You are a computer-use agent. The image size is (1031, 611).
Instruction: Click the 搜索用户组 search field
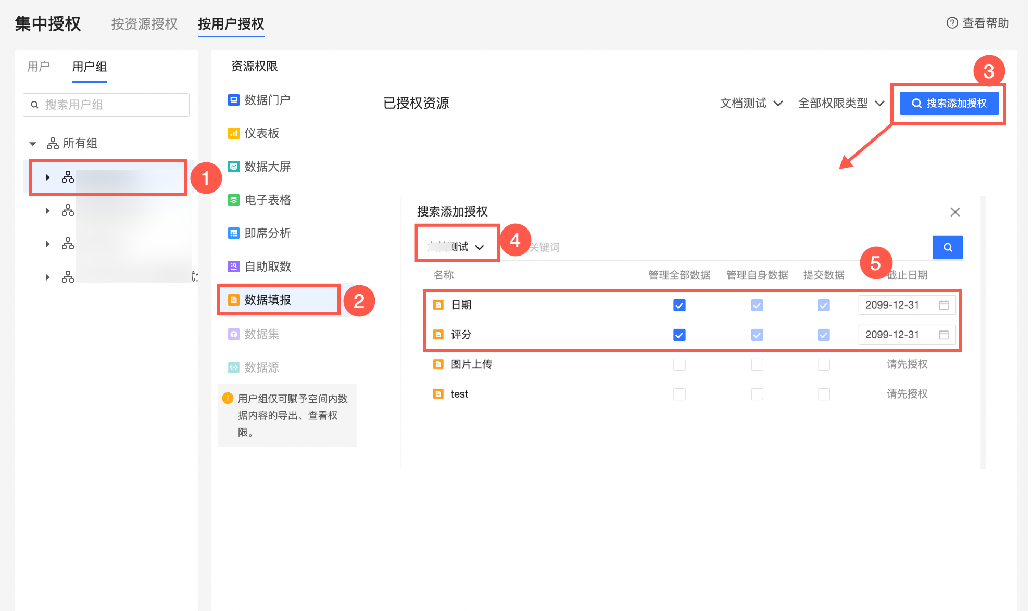click(x=106, y=105)
